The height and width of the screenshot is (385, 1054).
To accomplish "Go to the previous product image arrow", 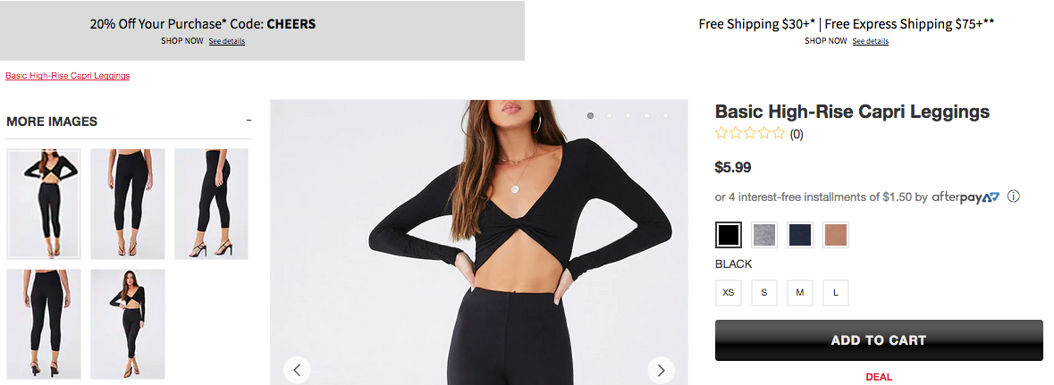I will point(297,370).
